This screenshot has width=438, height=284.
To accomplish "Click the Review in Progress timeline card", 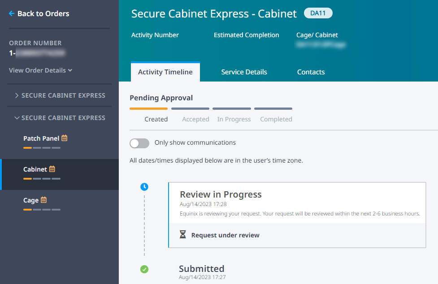I will pyautogui.click(x=297, y=215).
